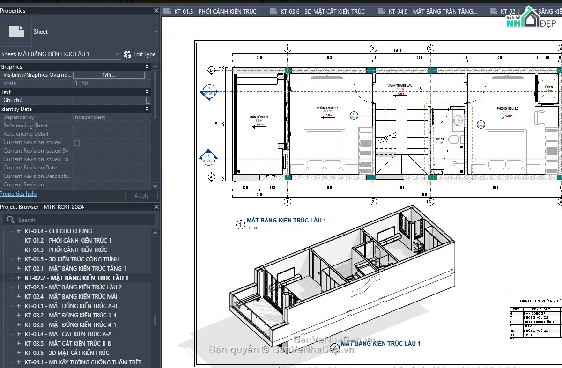The image size is (562, 368).
Task: Switch to KT-03.6 - 3D MẶT CẮT KIẾN TRÚC tab
Action: click(322, 11)
